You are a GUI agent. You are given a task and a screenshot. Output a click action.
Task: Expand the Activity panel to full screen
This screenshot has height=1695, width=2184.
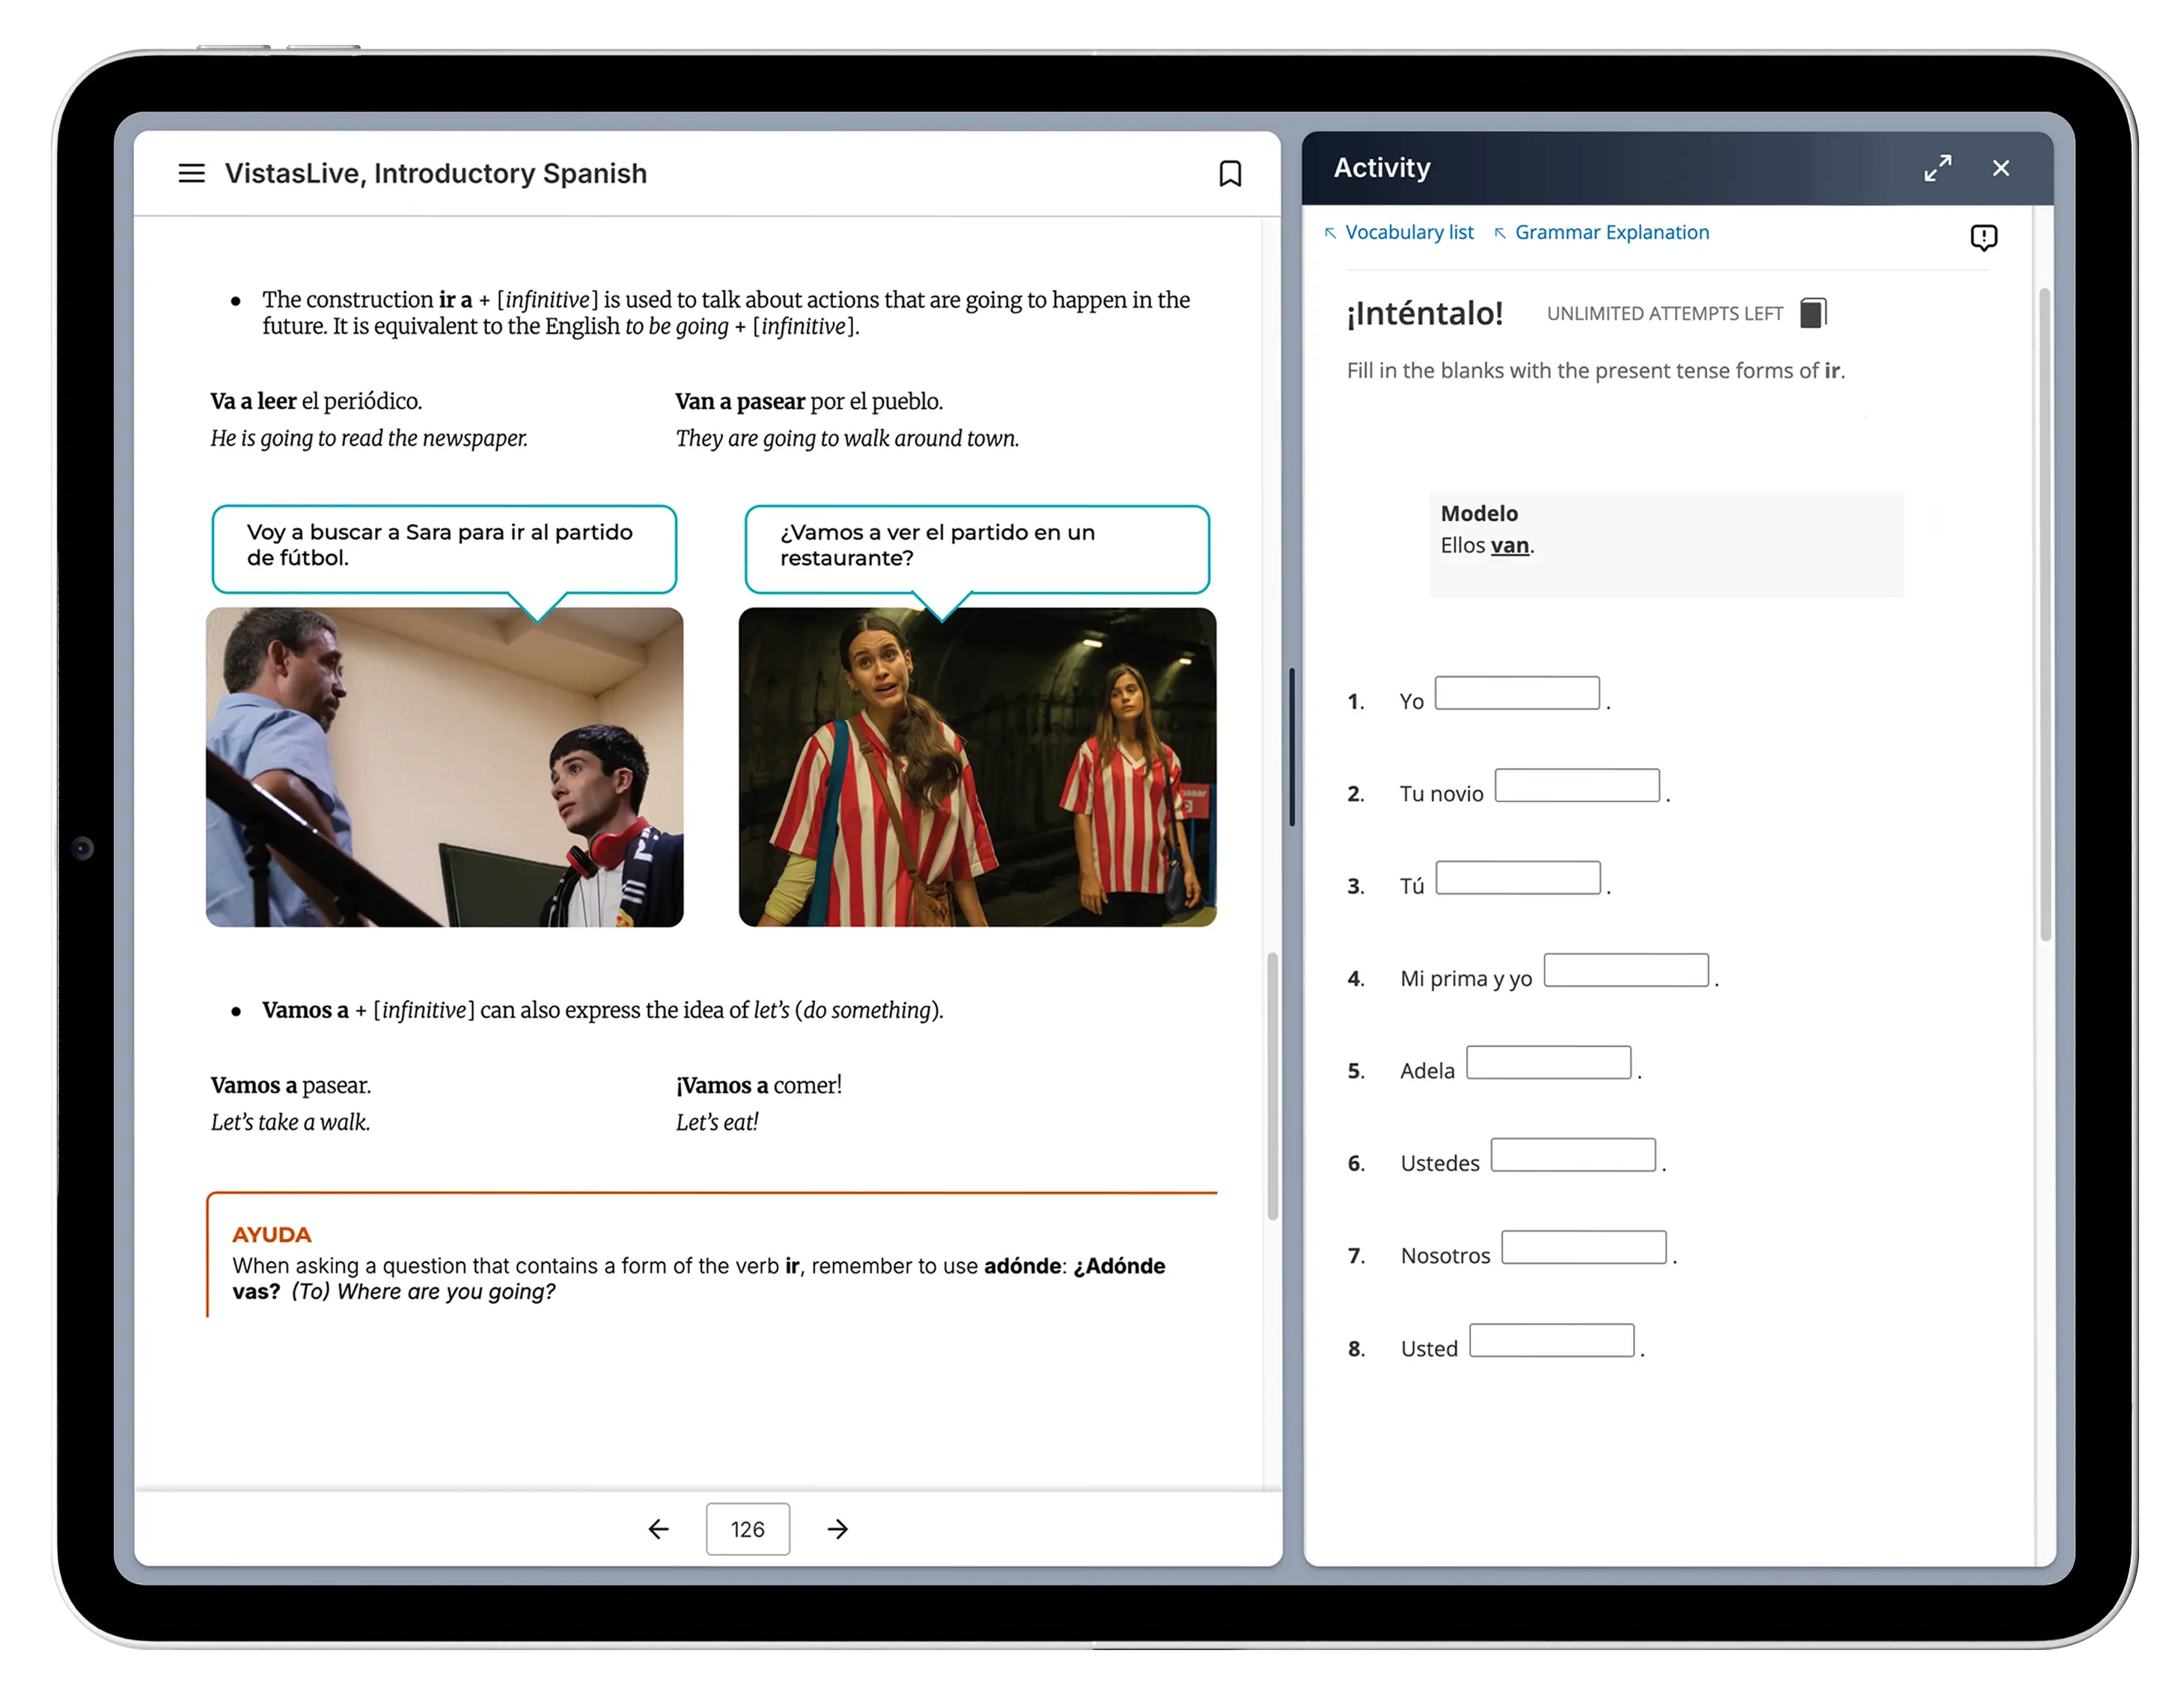(1937, 168)
